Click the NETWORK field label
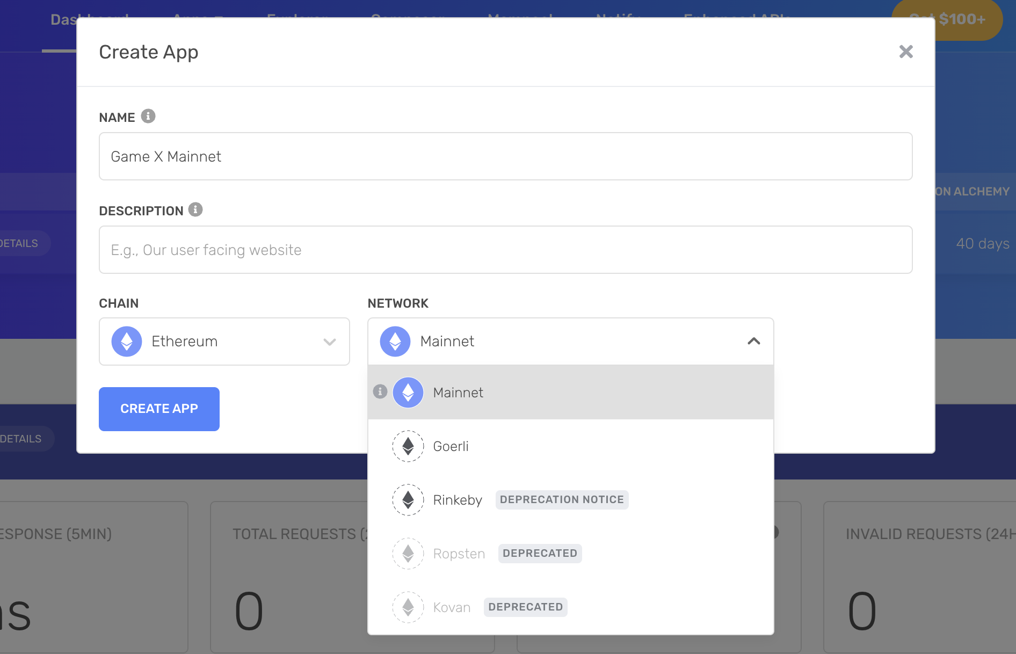Viewport: 1016px width, 654px height. coord(398,303)
